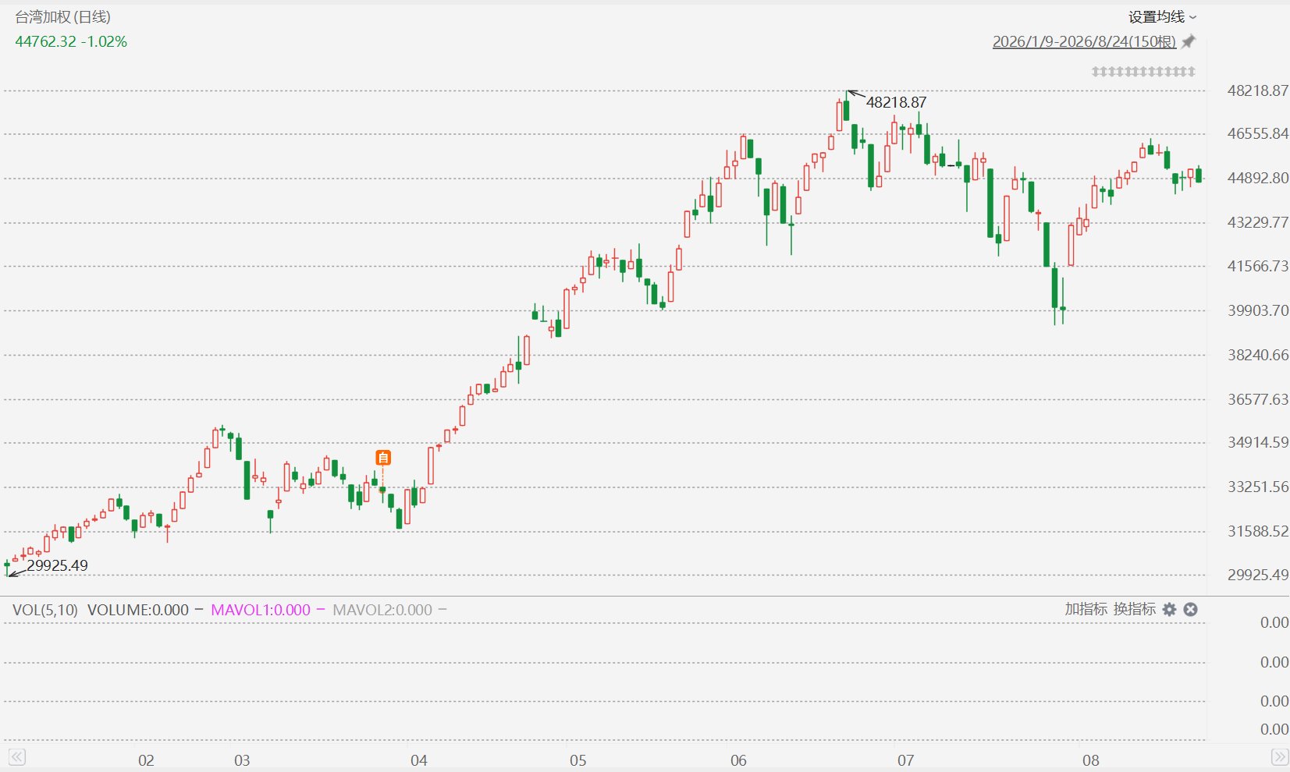Screen dimensions: 1290x772
Task: Pin the displayed date range with the pushpin icon
Action: (1189, 42)
